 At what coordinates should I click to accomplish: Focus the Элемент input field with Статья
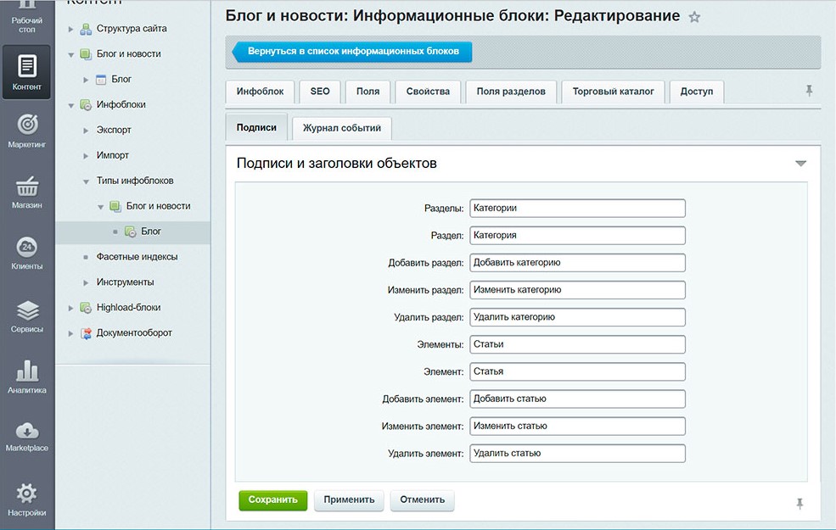pos(577,371)
